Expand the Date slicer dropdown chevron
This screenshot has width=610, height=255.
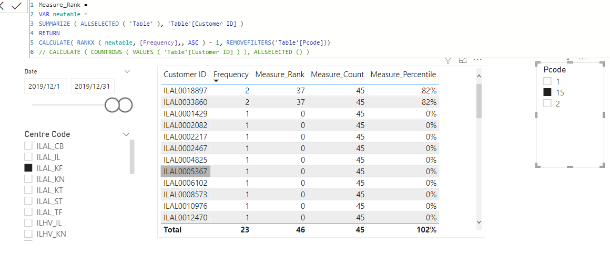click(127, 71)
